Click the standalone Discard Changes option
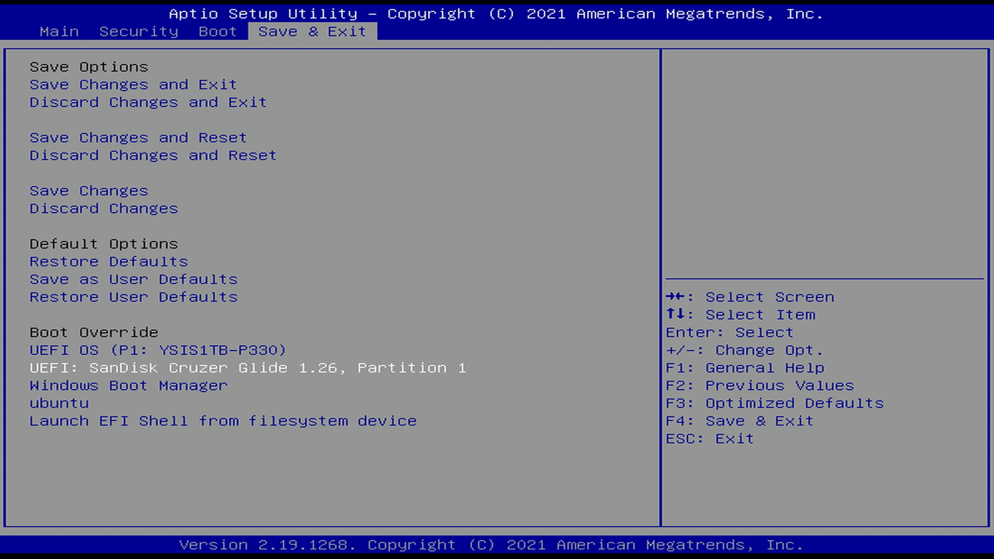 104,209
